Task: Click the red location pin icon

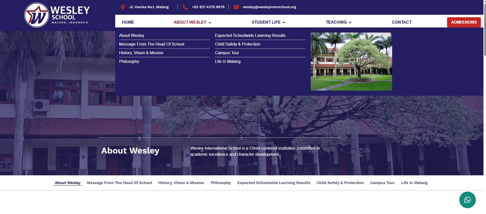Action: (x=123, y=7)
